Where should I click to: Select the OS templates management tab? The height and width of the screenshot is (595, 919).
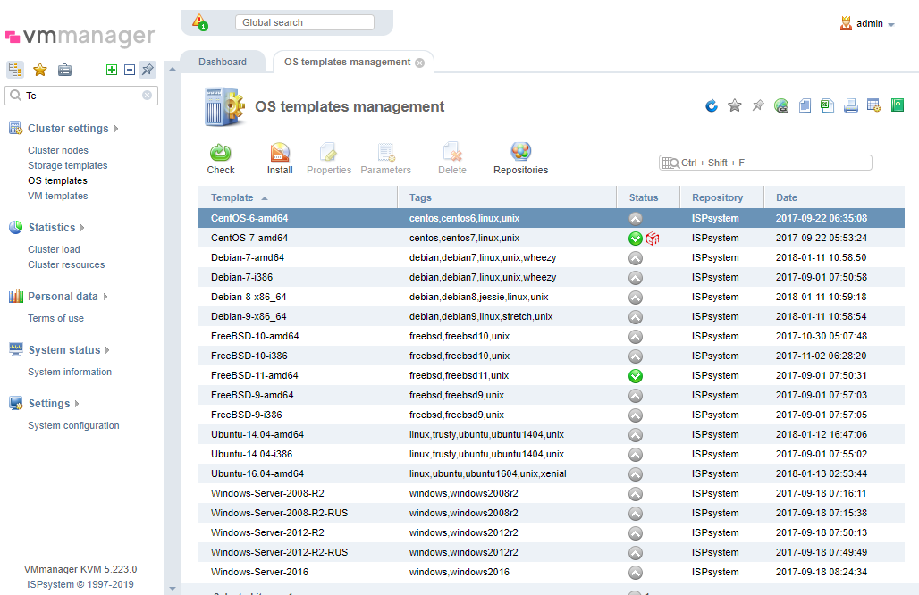click(348, 62)
